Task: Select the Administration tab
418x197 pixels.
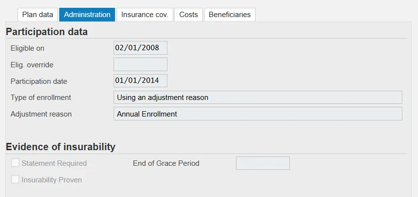Action: [x=87, y=15]
